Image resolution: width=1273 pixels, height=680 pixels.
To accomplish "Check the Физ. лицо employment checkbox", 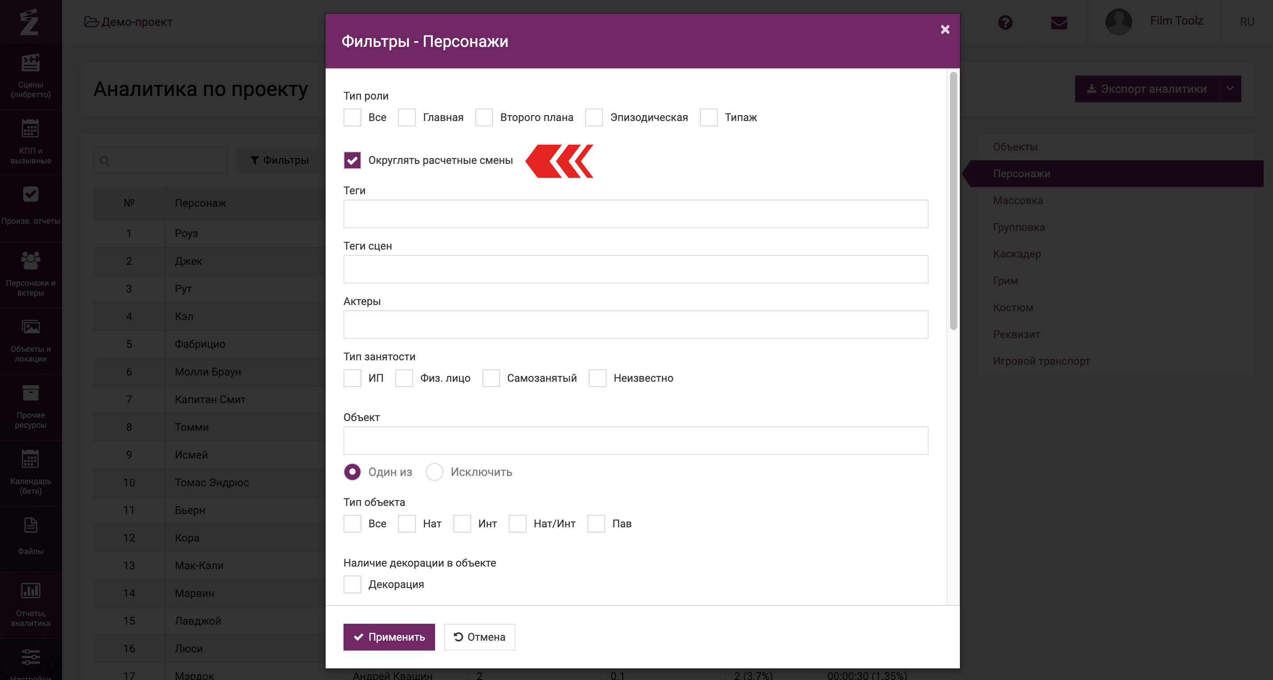I will (404, 378).
